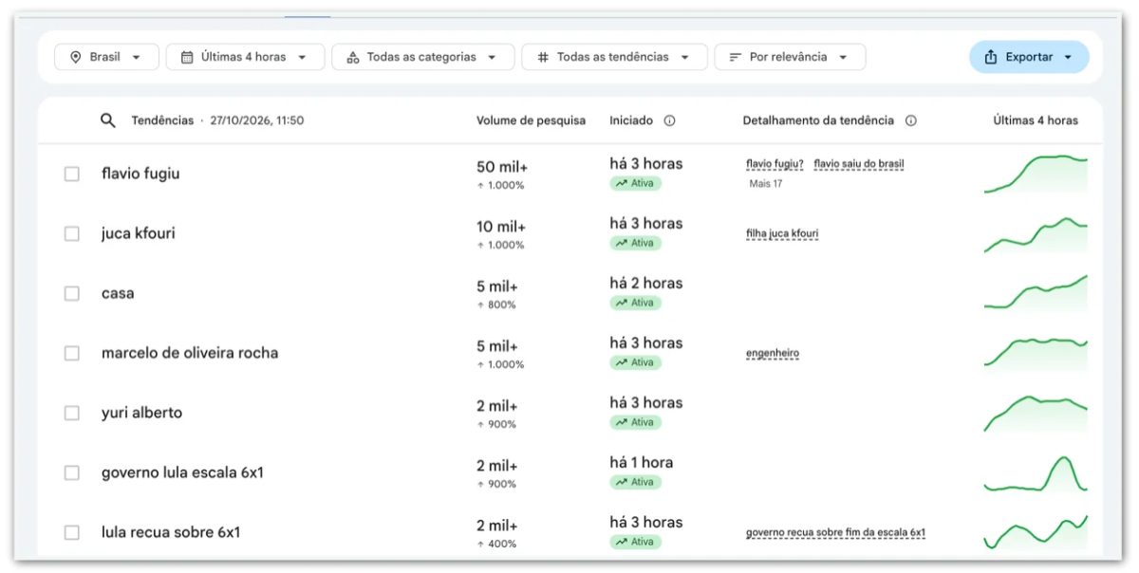Image resolution: width=1139 pixels, height=573 pixels.
Task: Click 50 mil+ search volume value
Action: [502, 167]
